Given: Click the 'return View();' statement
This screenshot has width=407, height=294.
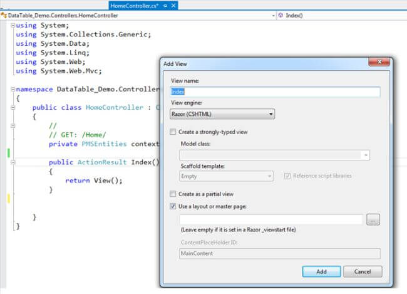Looking at the screenshot, I should (x=94, y=181).
